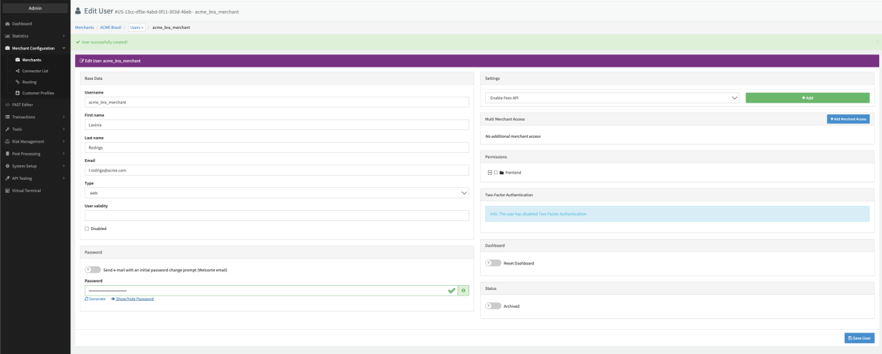Open the Type dropdown showing web

tap(276, 193)
